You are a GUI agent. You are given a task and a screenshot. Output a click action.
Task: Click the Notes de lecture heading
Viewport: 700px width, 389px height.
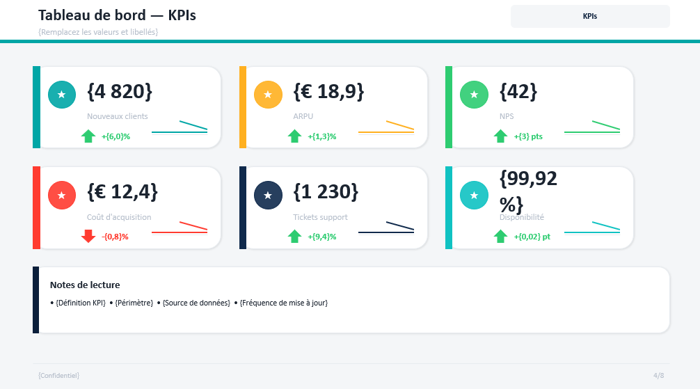coord(85,285)
